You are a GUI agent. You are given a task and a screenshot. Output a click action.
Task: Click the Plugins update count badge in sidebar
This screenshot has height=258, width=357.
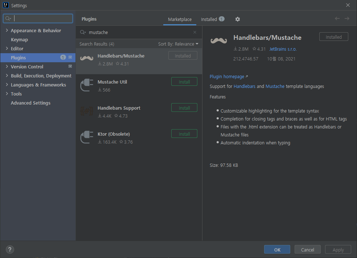(x=63, y=58)
